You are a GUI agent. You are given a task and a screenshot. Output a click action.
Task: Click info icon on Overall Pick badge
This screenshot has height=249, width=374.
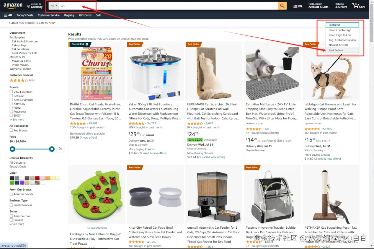coord(87,44)
